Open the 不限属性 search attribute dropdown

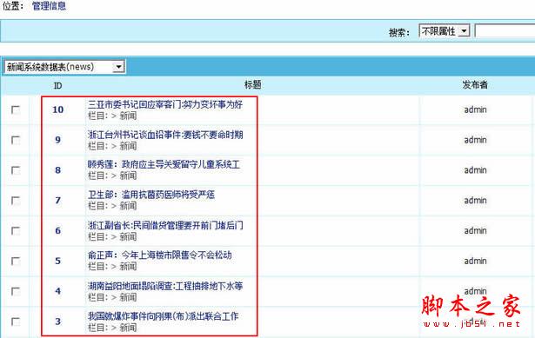[x=445, y=31]
